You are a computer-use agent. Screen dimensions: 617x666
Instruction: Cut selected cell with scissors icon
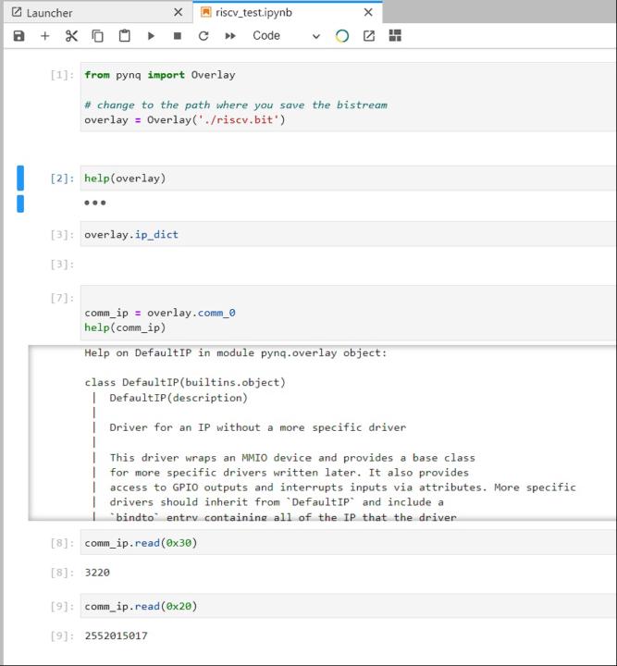[71, 36]
